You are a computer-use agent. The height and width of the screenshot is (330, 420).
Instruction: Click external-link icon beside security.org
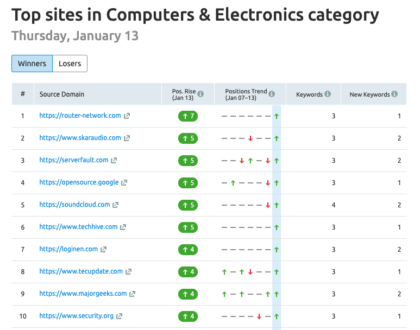coord(119,316)
